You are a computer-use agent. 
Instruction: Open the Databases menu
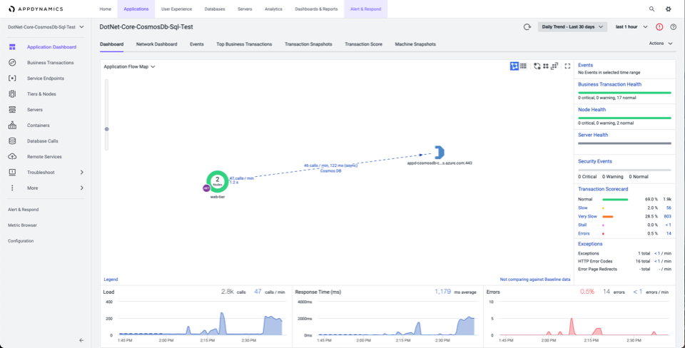pos(215,9)
